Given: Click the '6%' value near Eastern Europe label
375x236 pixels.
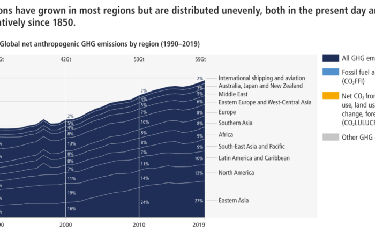Looking at the screenshot, I should pyautogui.click(x=200, y=102).
